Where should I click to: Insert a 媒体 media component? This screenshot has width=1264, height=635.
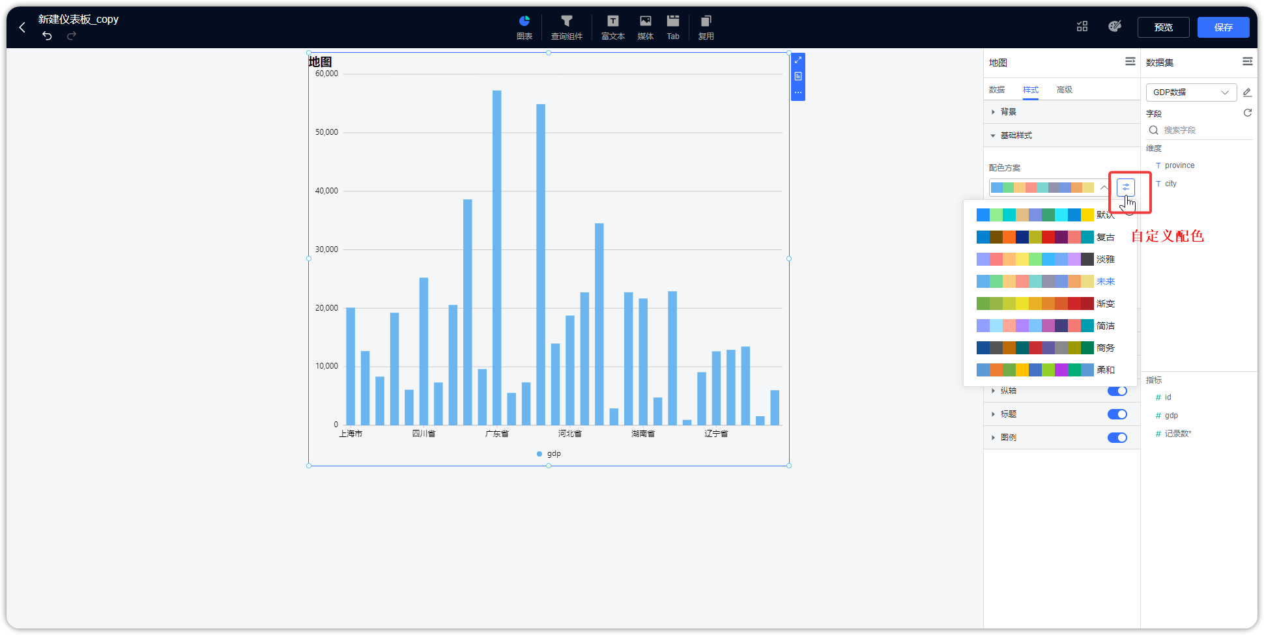(646, 27)
